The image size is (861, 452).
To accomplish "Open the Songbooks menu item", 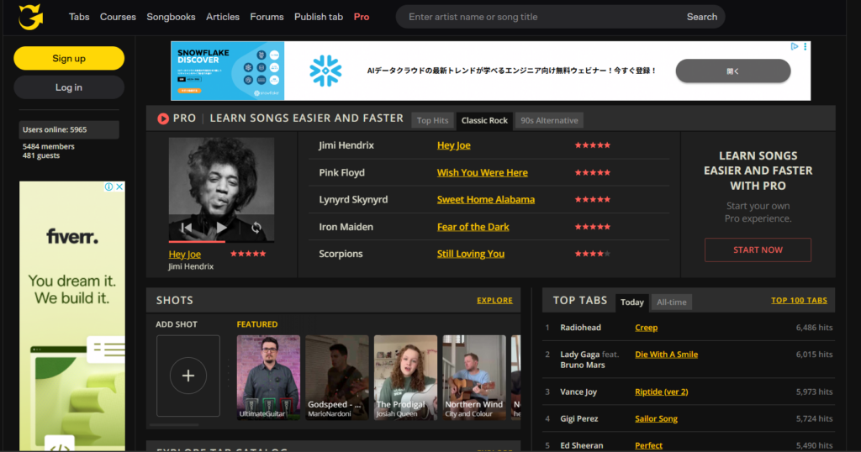I will [171, 17].
